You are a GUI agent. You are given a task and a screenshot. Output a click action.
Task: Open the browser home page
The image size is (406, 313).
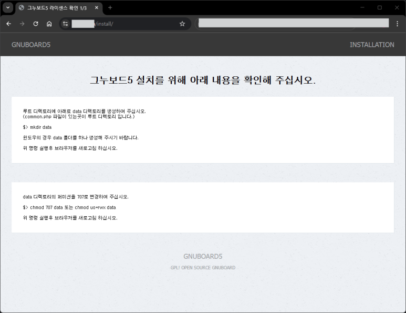click(x=49, y=24)
